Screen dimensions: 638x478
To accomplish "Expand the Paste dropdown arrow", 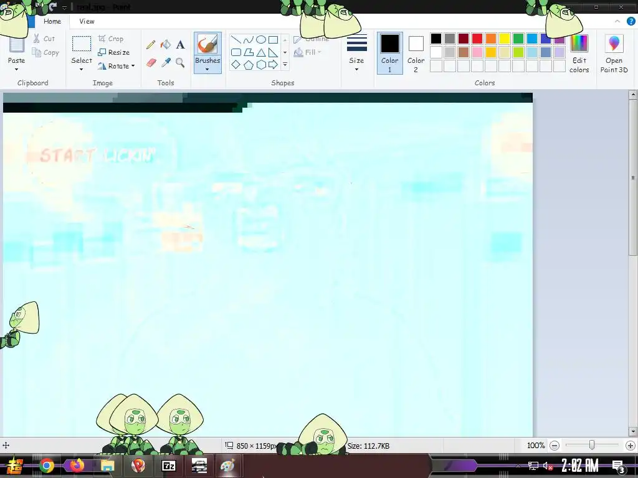I will 16,70.
